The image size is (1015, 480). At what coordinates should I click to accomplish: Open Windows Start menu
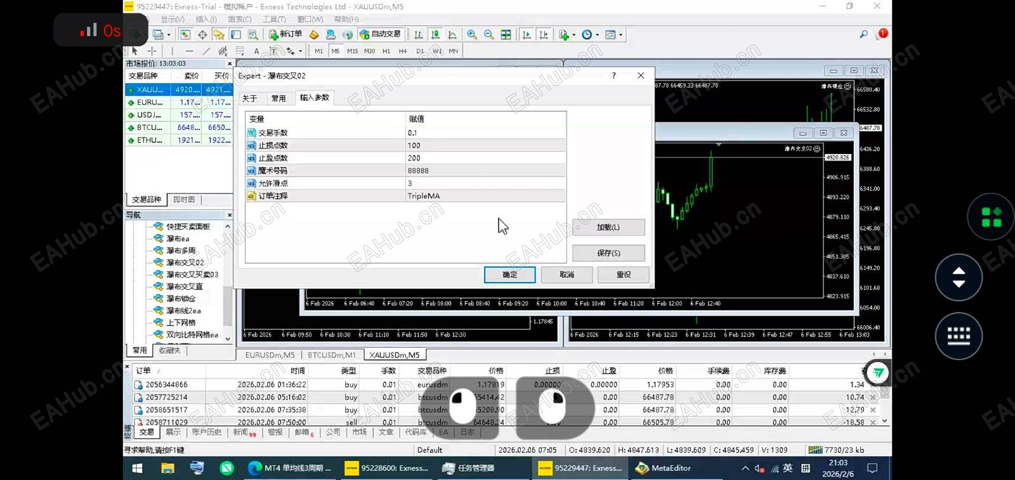[137, 468]
